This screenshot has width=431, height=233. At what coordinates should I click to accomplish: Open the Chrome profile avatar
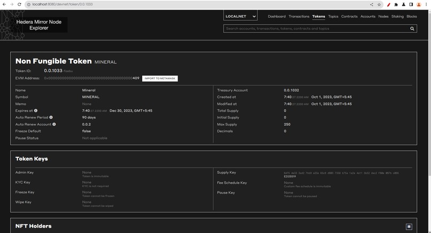(x=419, y=4)
